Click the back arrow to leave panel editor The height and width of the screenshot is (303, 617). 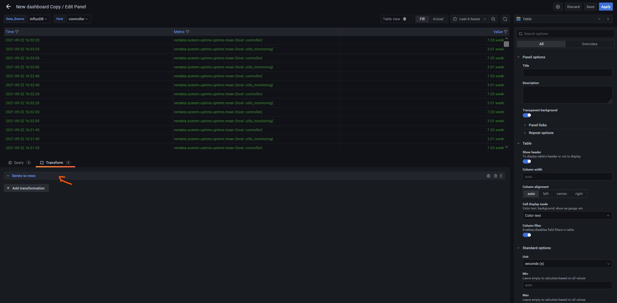(8, 7)
